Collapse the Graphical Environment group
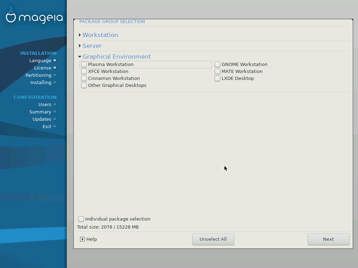358x268 pixels. [80, 57]
